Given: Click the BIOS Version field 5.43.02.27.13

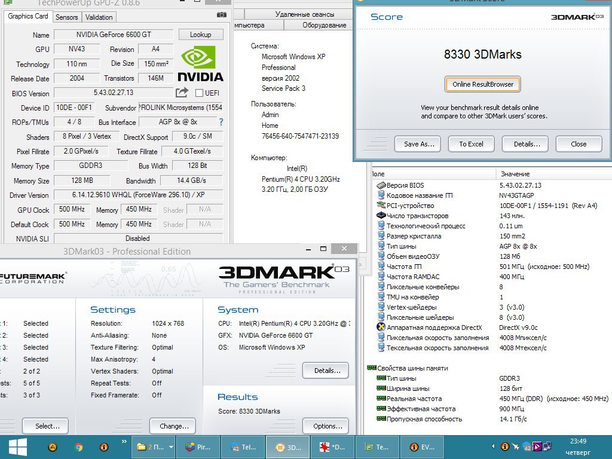Looking at the screenshot, I should coord(114,93).
